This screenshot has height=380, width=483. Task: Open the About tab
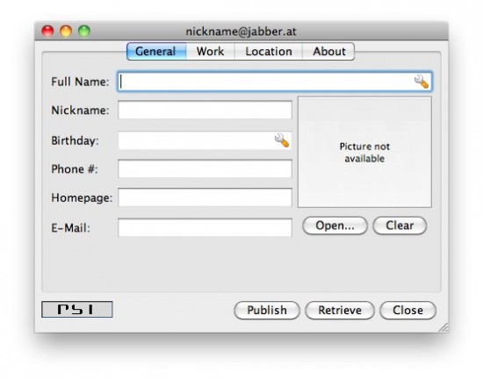pyautogui.click(x=328, y=52)
